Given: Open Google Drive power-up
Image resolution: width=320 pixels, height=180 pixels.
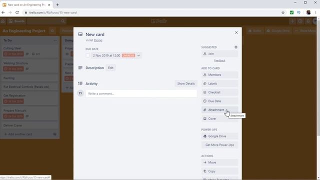Looking at the screenshot, I should [219, 136].
